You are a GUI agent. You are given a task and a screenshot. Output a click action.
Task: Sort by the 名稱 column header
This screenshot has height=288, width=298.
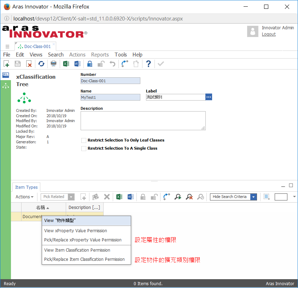click(x=43, y=208)
